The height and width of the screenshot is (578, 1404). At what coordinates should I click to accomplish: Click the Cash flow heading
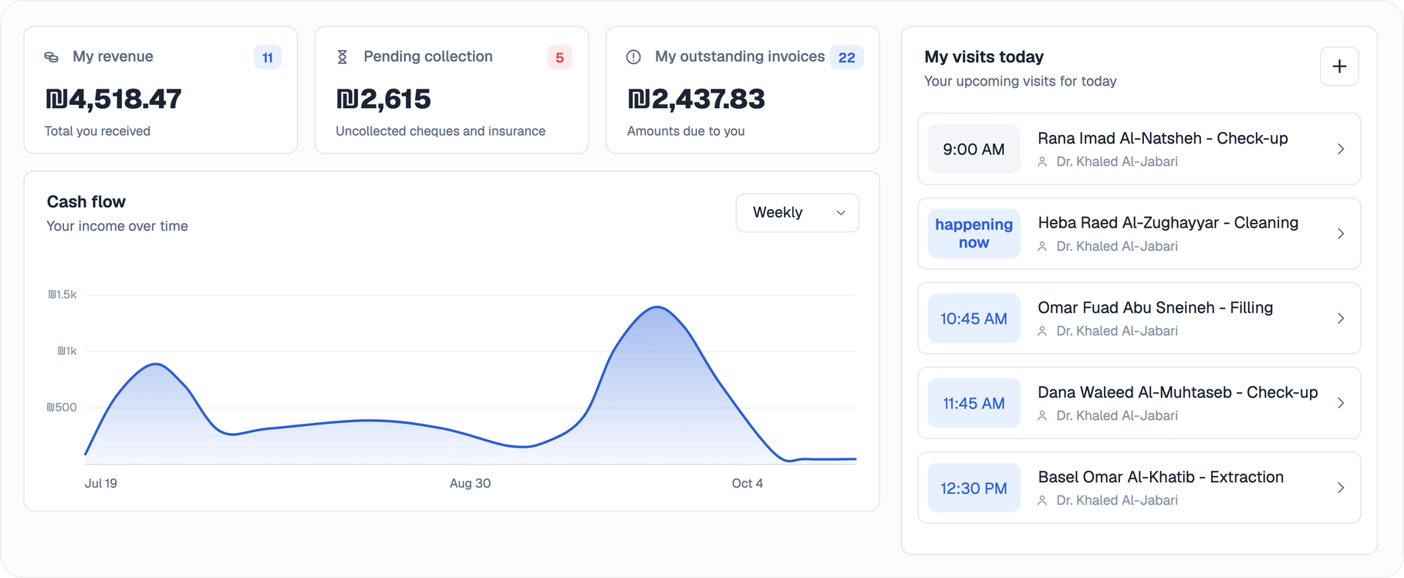(86, 202)
